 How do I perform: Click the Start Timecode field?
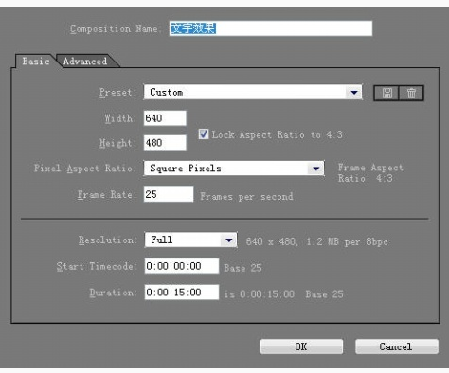pos(182,266)
